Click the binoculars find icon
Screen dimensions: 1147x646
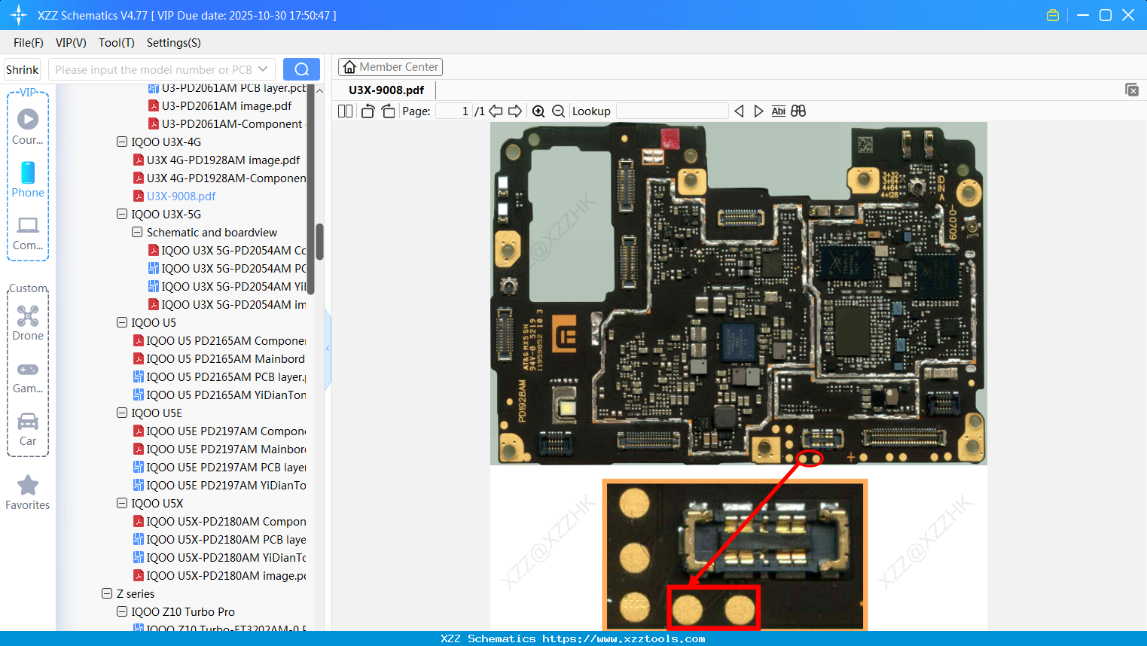coord(798,111)
